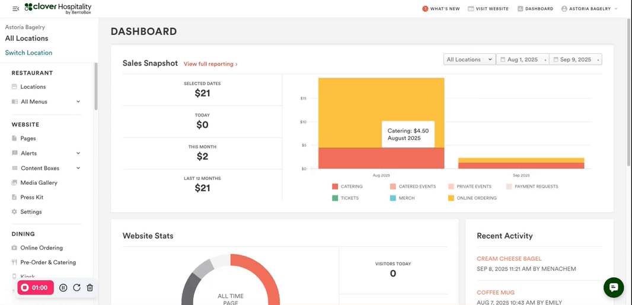Click the Switch Location link
The image size is (632, 305).
(28, 53)
